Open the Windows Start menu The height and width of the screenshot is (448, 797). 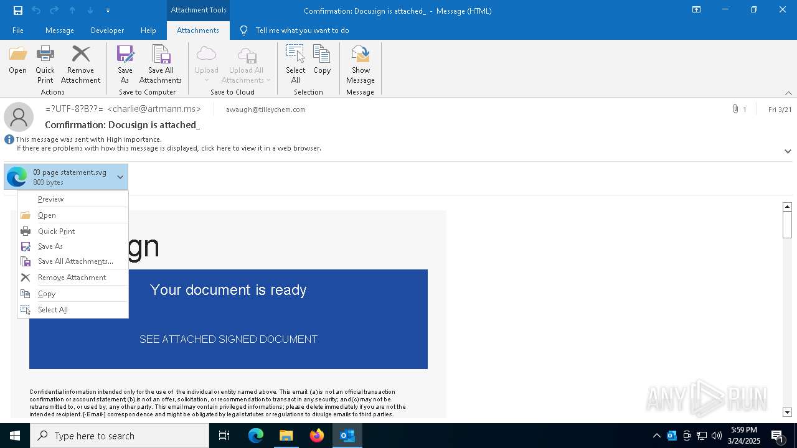pyautogui.click(x=15, y=436)
